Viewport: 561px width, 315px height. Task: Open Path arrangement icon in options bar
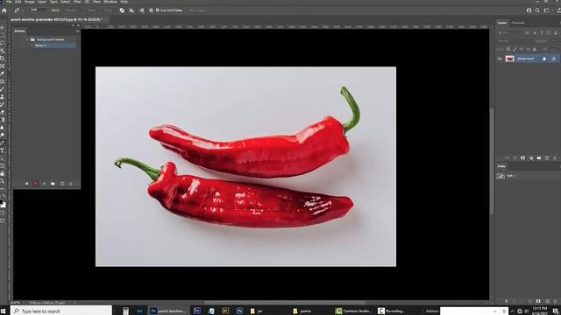pyautogui.click(x=141, y=10)
